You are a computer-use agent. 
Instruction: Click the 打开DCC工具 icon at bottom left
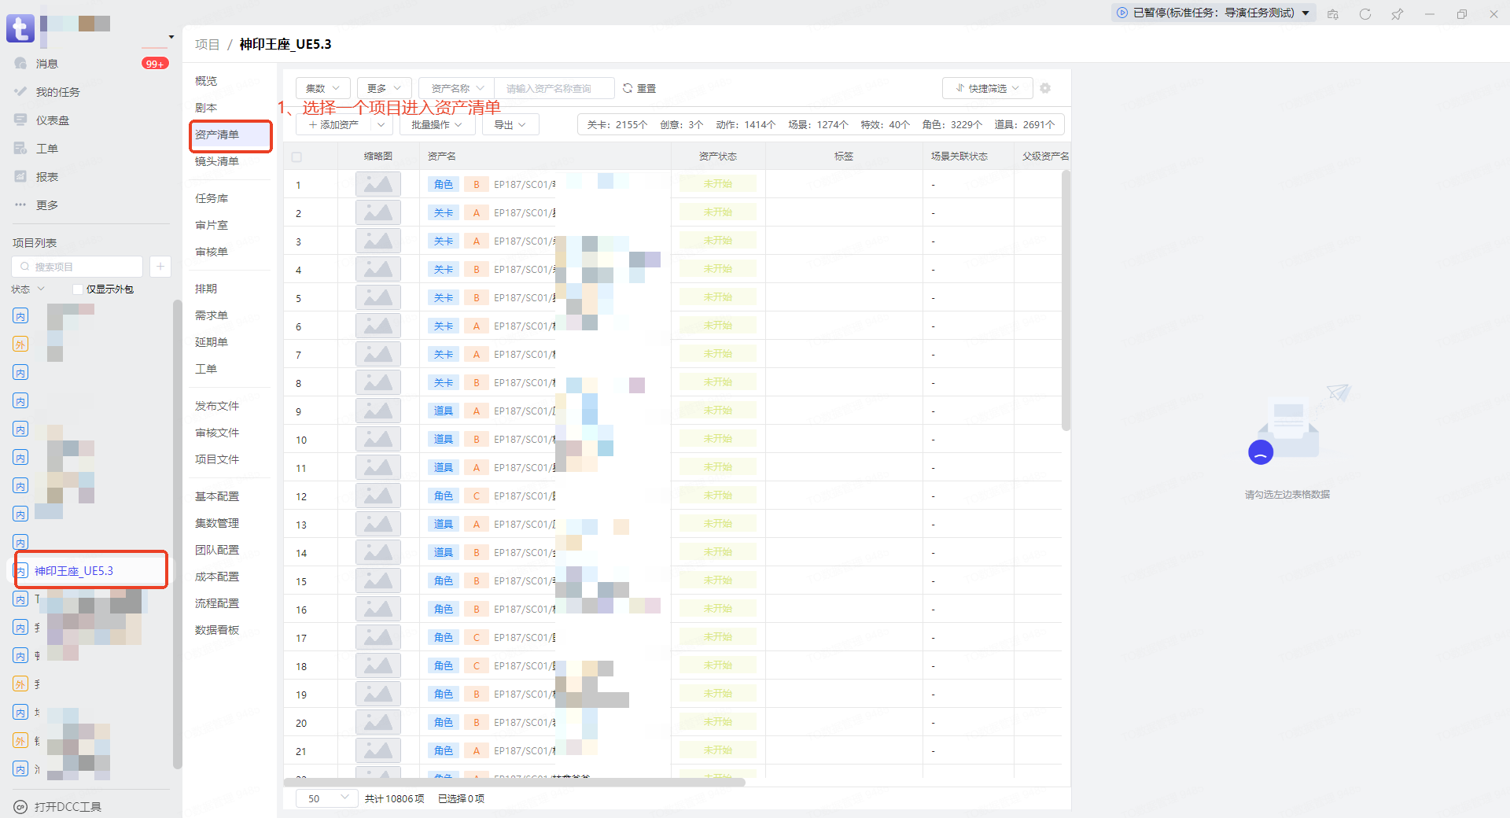20,806
